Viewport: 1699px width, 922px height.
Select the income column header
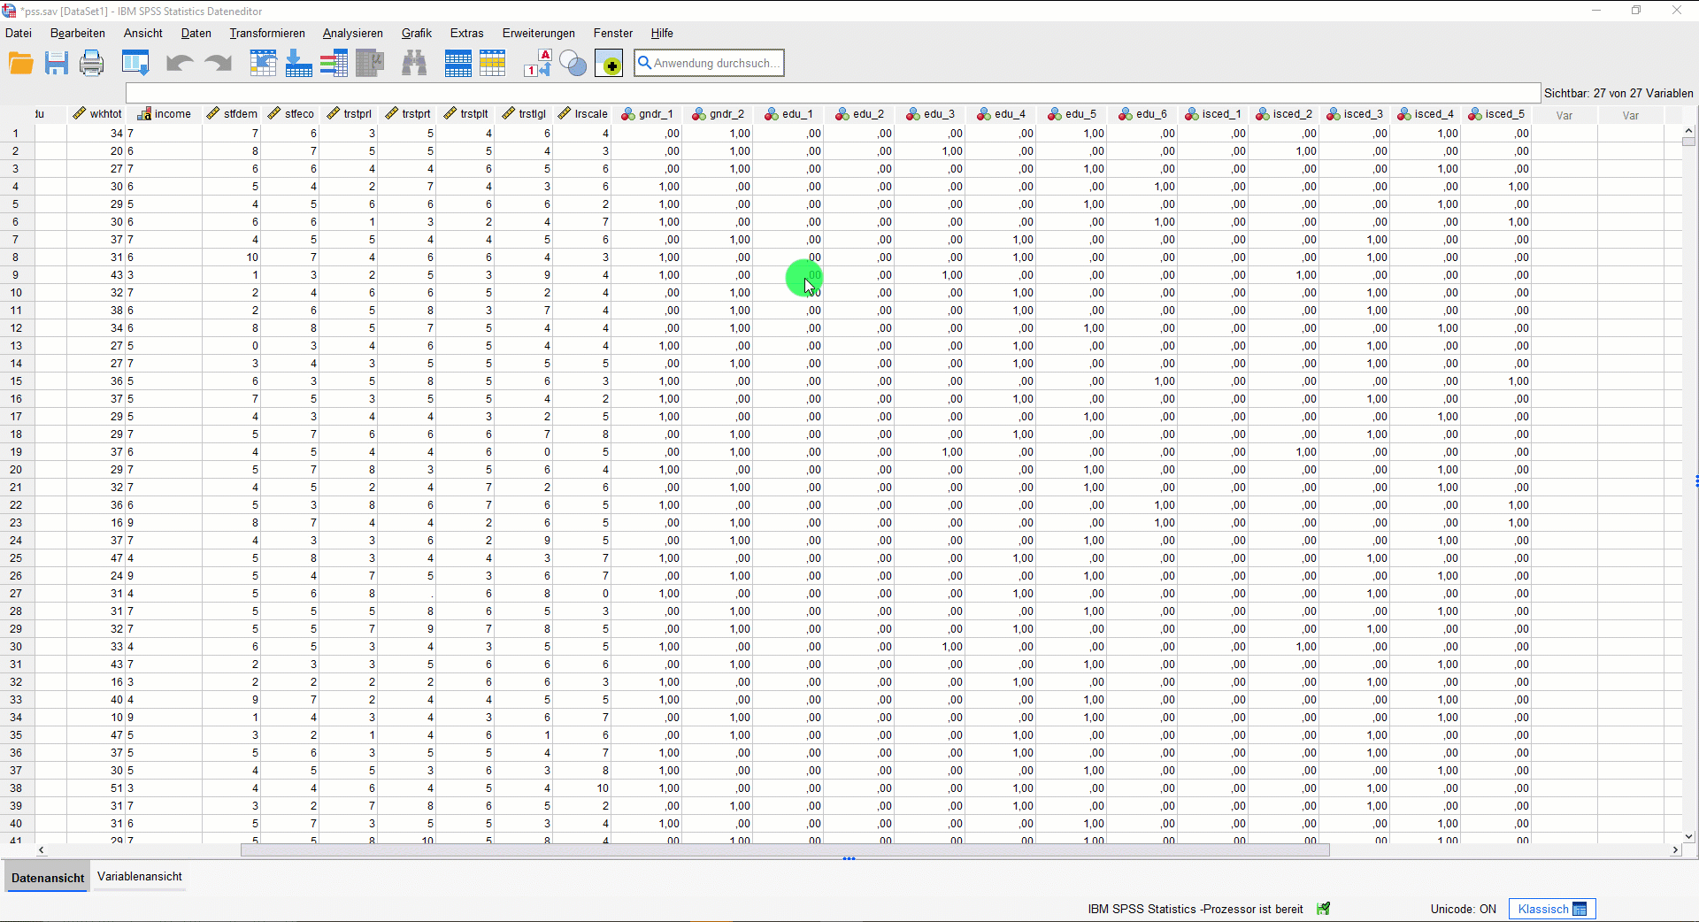coord(165,114)
